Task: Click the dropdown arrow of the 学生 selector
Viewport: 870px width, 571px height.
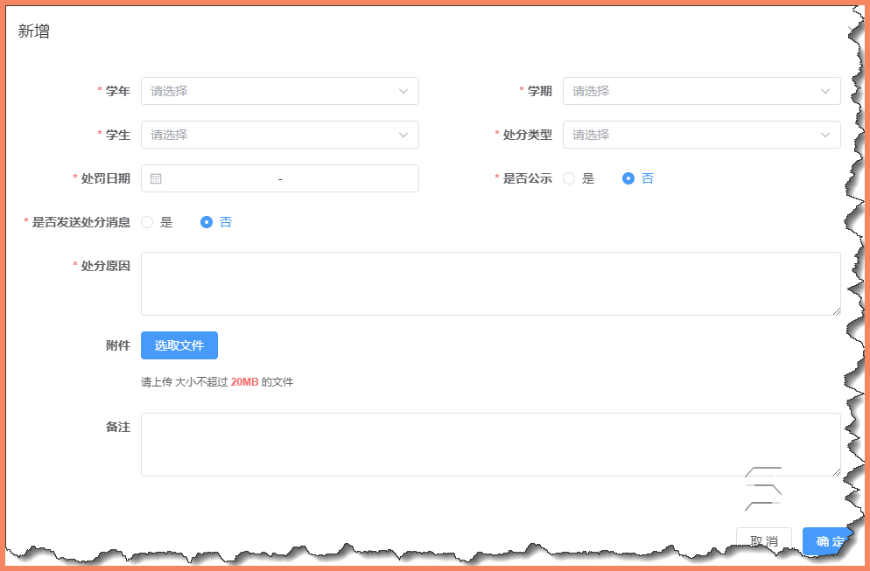Action: [x=403, y=135]
